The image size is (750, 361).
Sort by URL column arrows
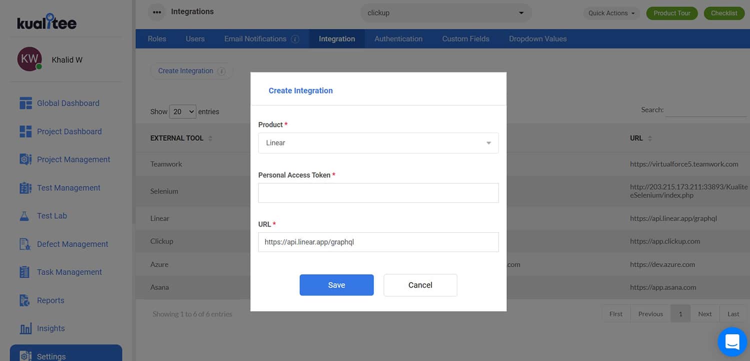point(649,138)
